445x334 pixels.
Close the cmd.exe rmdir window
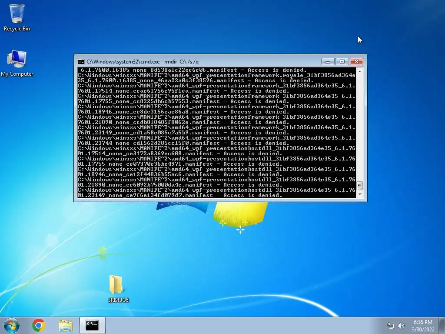point(356,62)
